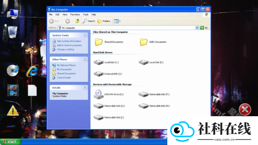Select DVD-RW Drive (D:) icon
Viewport: 258px width, 145px height.
[x=99, y=94]
